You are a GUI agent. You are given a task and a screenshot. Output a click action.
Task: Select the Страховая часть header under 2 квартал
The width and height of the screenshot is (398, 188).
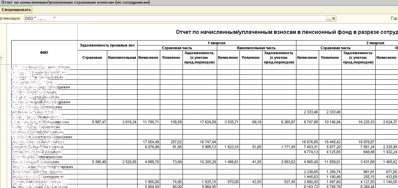(336, 48)
